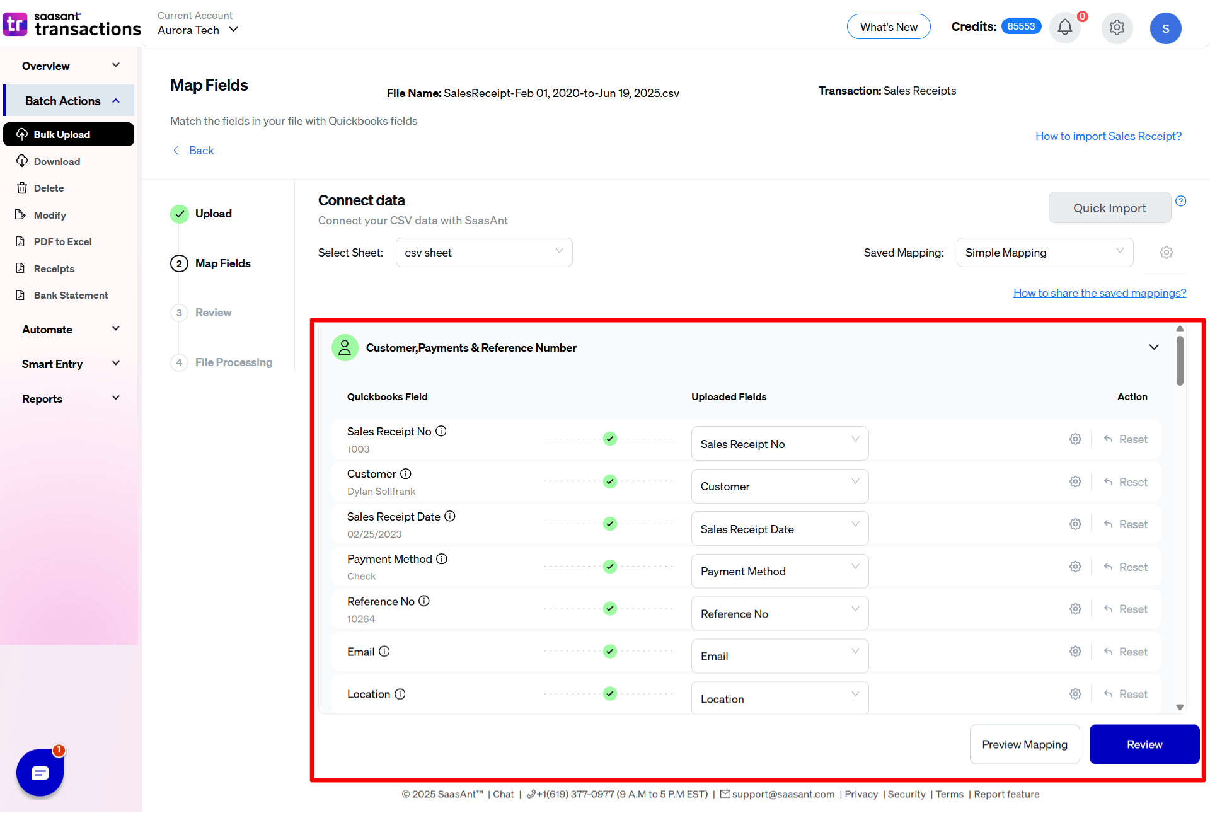Open gear settings for Location row

(x=1075, y=694)
